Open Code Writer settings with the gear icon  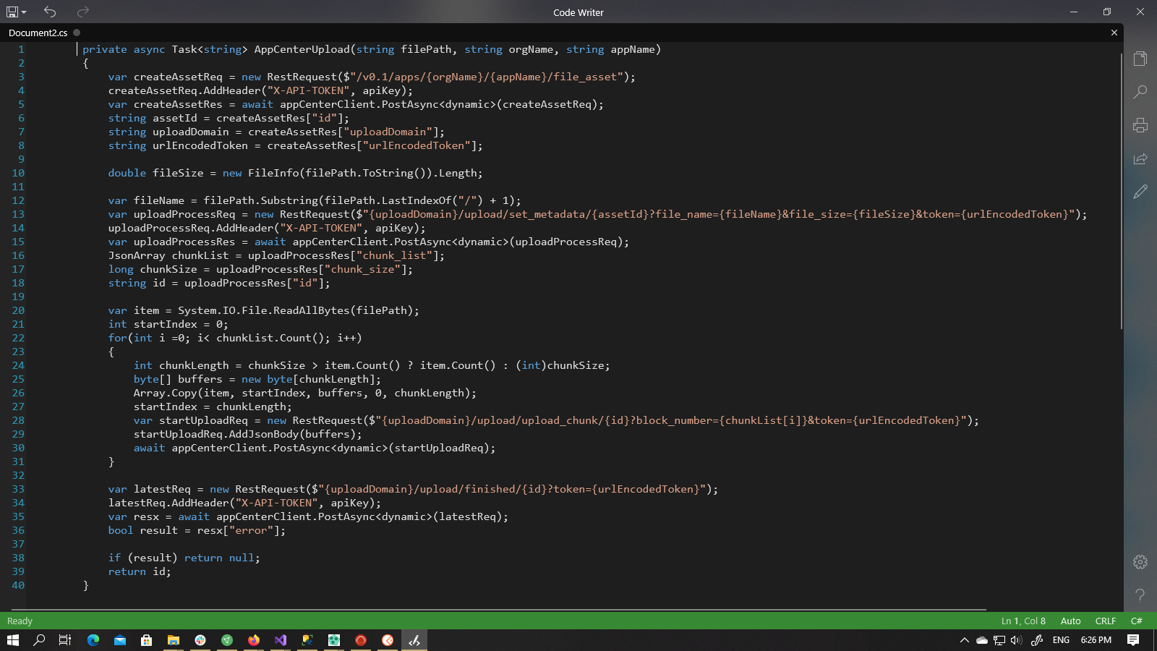1140,562
